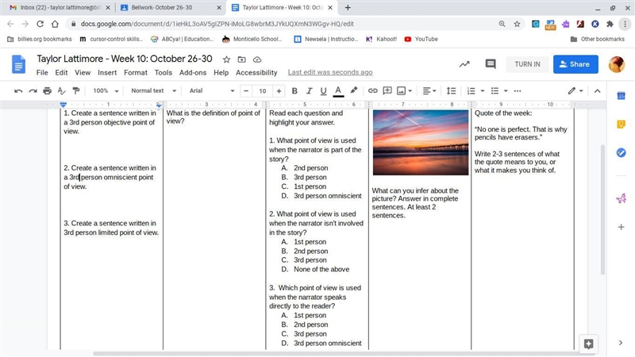
Task: Reload the page
Action: pos(40,24)
